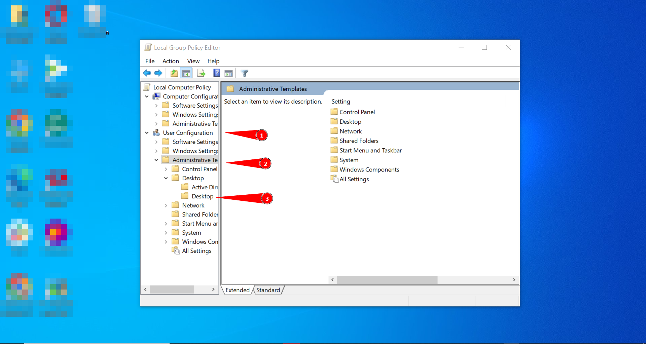Open Help using the blue question mark icon

[216, 73]
